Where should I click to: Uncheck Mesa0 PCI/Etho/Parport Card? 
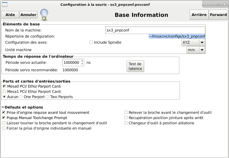4,86
